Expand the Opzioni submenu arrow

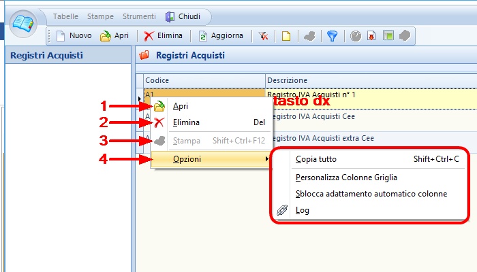tap(266, 159)
